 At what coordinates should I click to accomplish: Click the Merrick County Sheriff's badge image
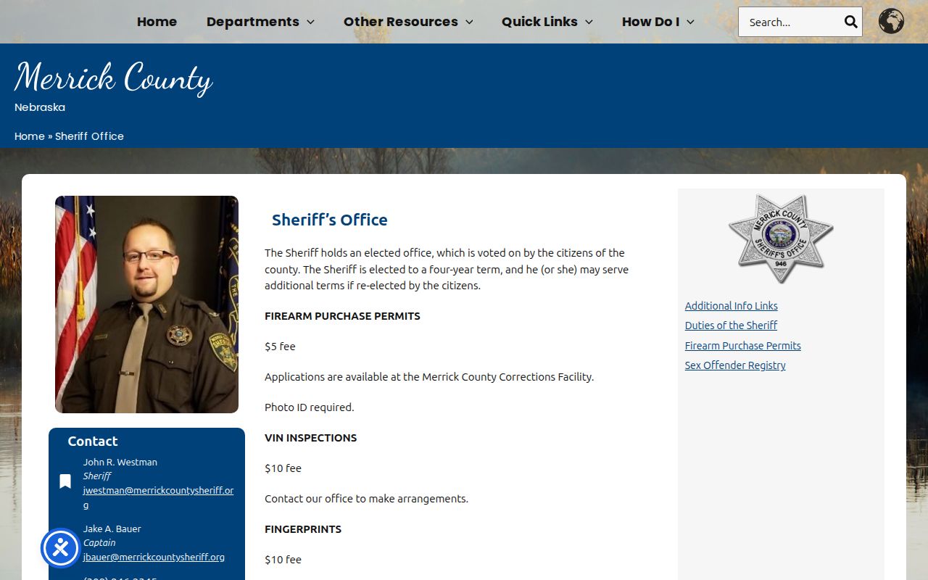coord(781,239)
